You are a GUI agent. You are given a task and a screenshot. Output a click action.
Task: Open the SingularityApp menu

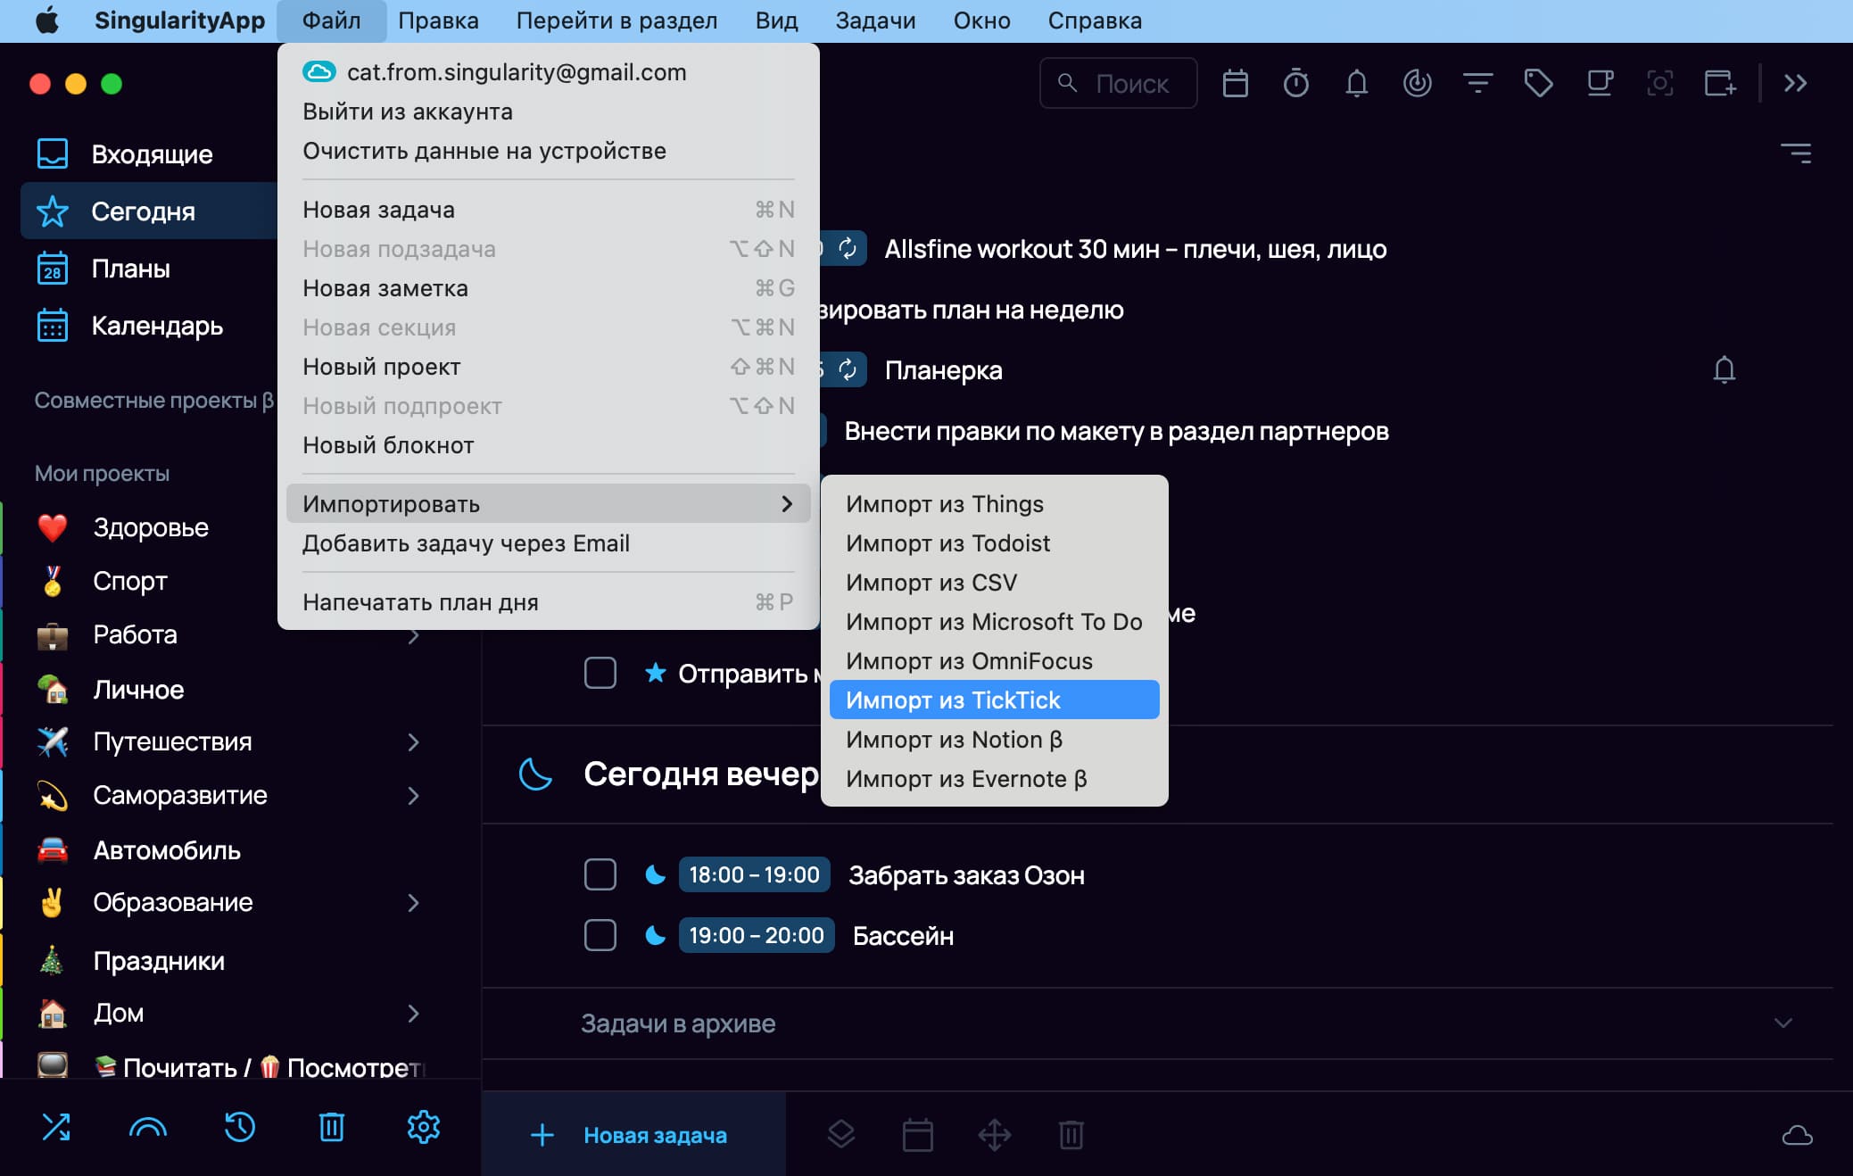(179, 21)
